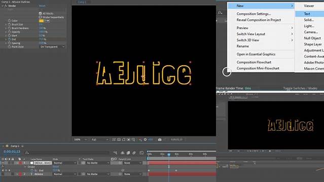Click Rename in the context menu

tap(242, 46)
